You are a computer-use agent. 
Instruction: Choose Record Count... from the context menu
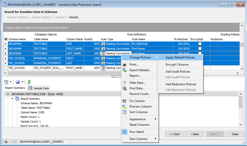pyautogui.click(x=140, y=94)
